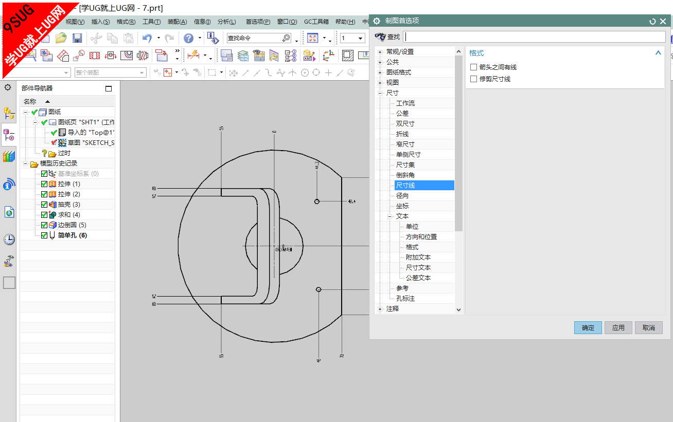Click the auto balloon icon
The height and width of the screenshot is (422, 673).
tap(291, 55)
